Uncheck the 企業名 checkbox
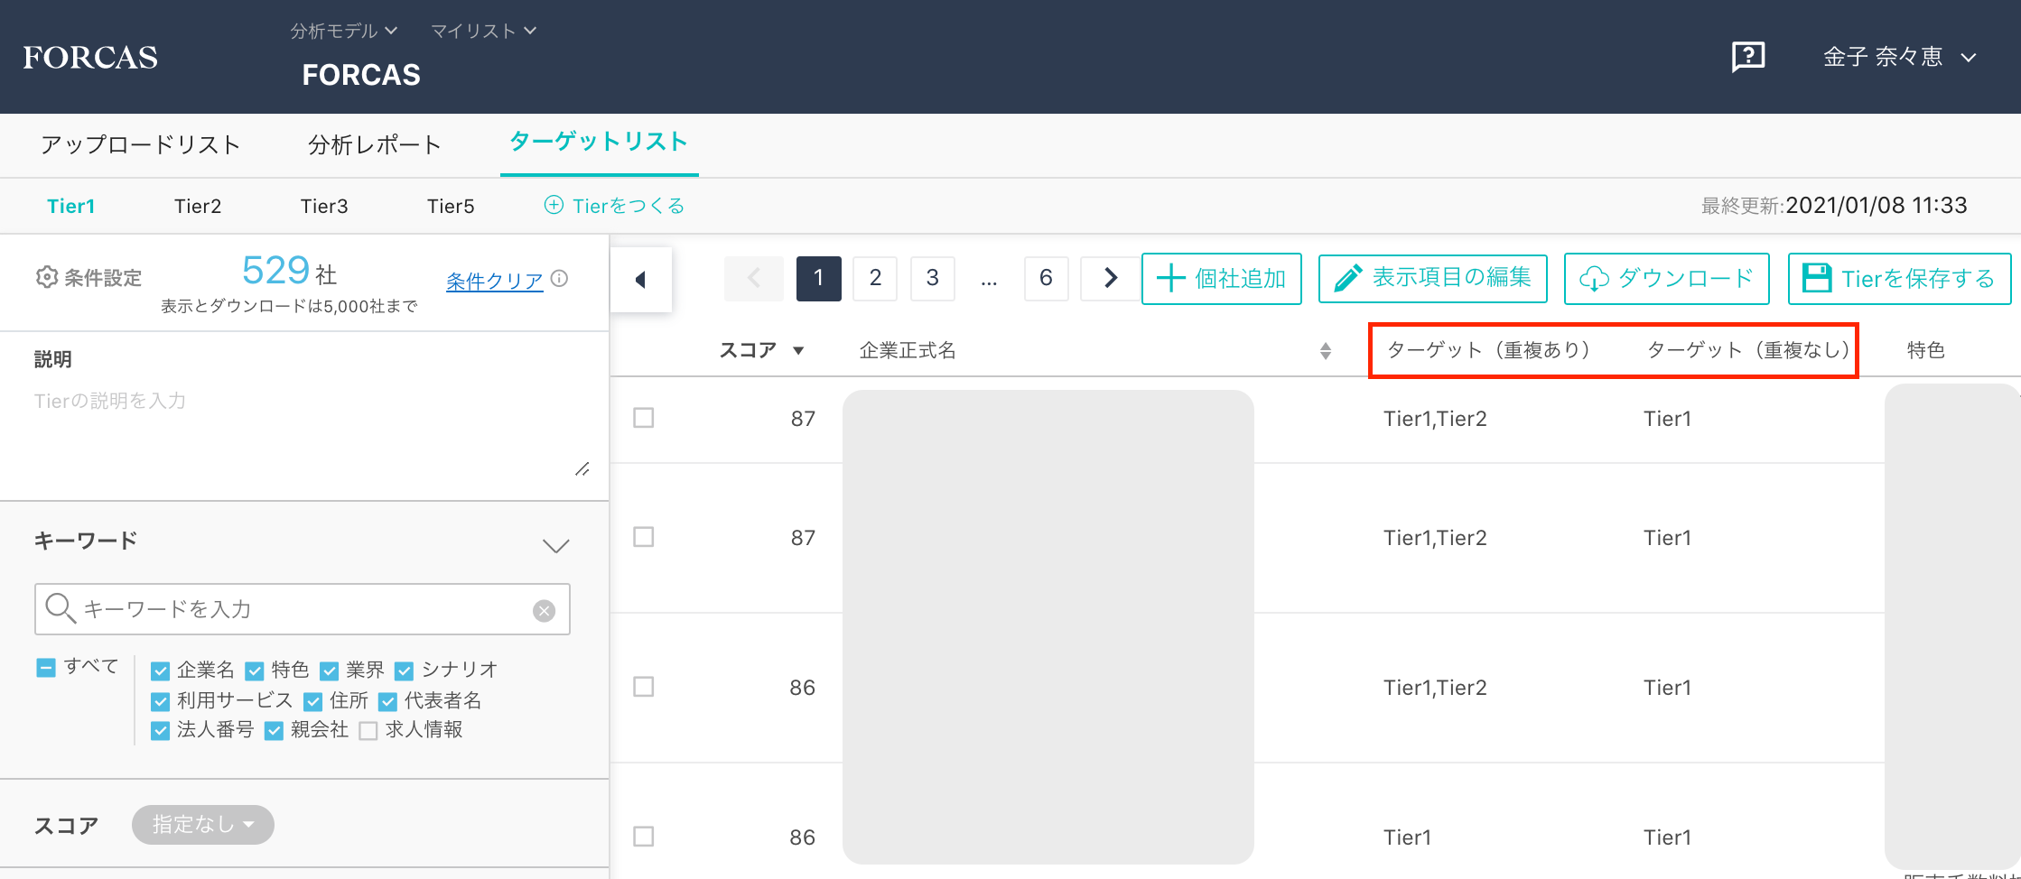This screenshot has height=879, width=2021. (x=161, y=671)
